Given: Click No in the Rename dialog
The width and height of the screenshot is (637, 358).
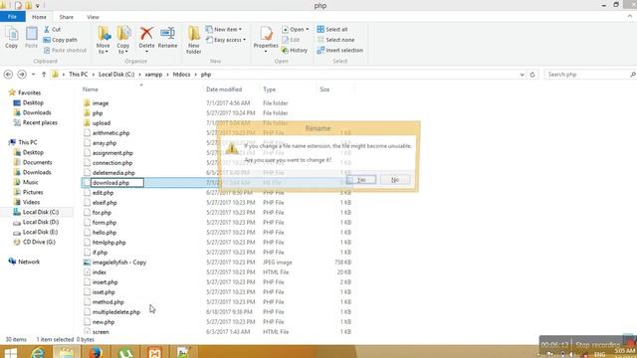Looking at the screenshot, I should [x=395, y=179].
